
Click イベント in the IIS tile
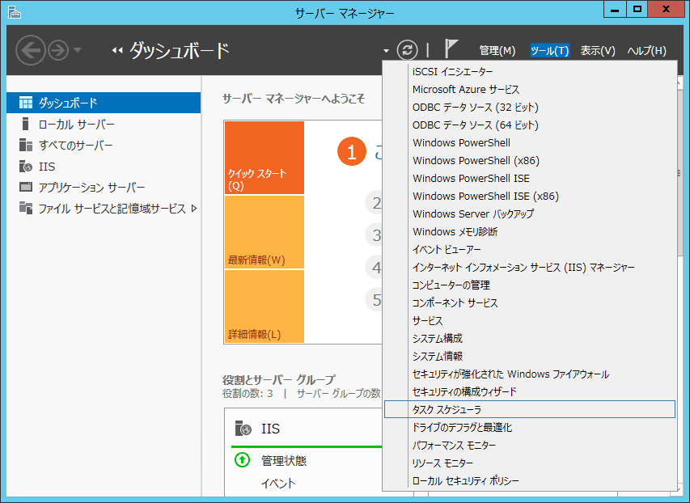click(278, 484)
